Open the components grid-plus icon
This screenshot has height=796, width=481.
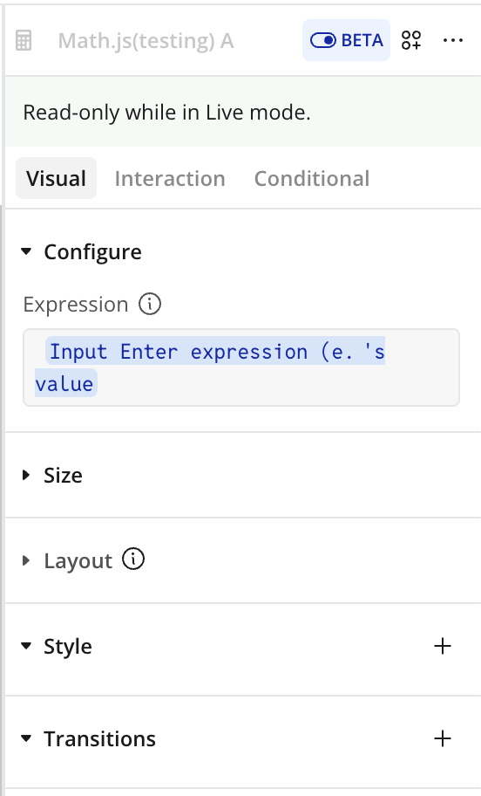[x=411, y=40]
